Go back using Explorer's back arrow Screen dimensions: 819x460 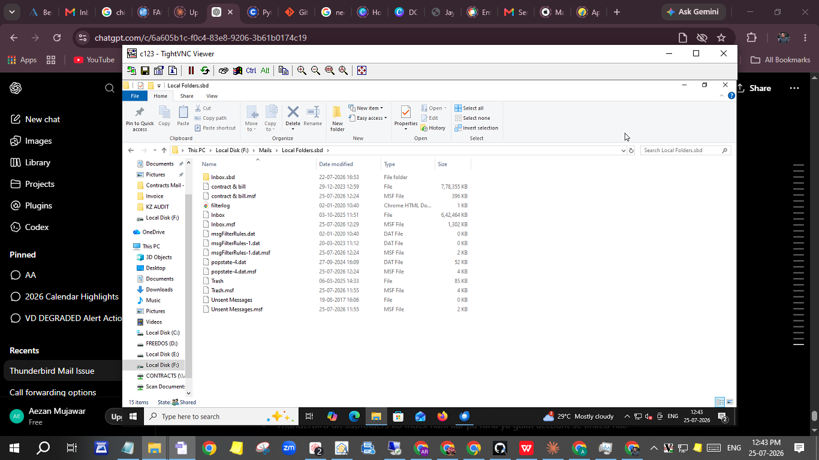[131, 150]
